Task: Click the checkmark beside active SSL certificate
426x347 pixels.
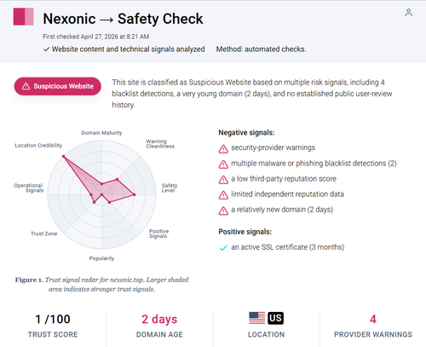Action: pyautogui.click(x=223, y=248)
